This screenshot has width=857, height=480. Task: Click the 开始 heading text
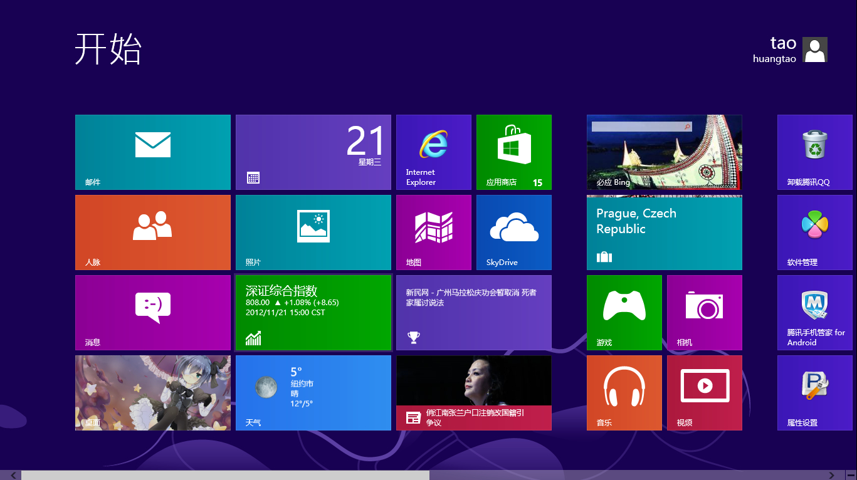108,49
